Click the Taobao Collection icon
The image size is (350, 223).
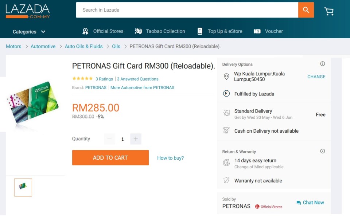138,31
